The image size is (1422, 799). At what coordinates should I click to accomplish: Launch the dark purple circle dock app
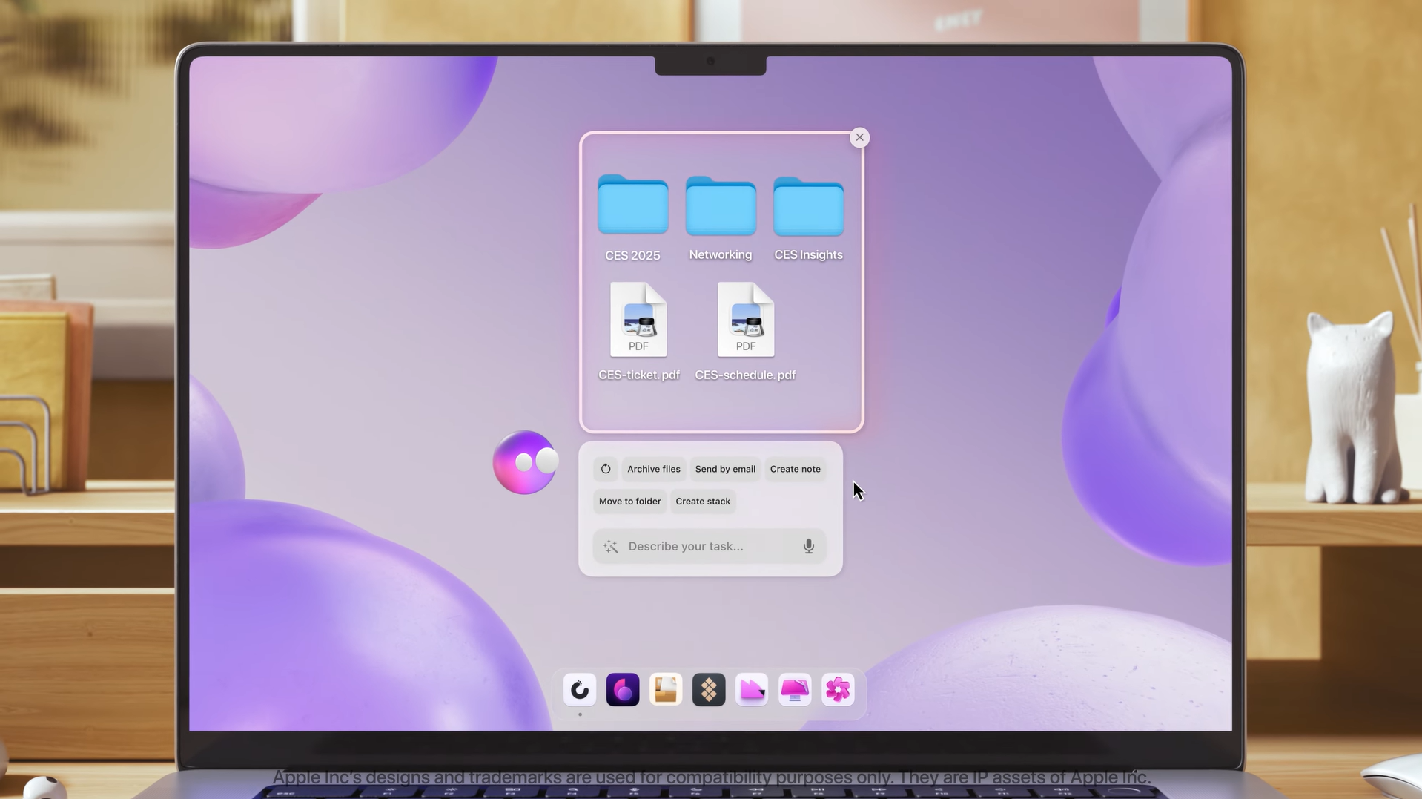623,690
